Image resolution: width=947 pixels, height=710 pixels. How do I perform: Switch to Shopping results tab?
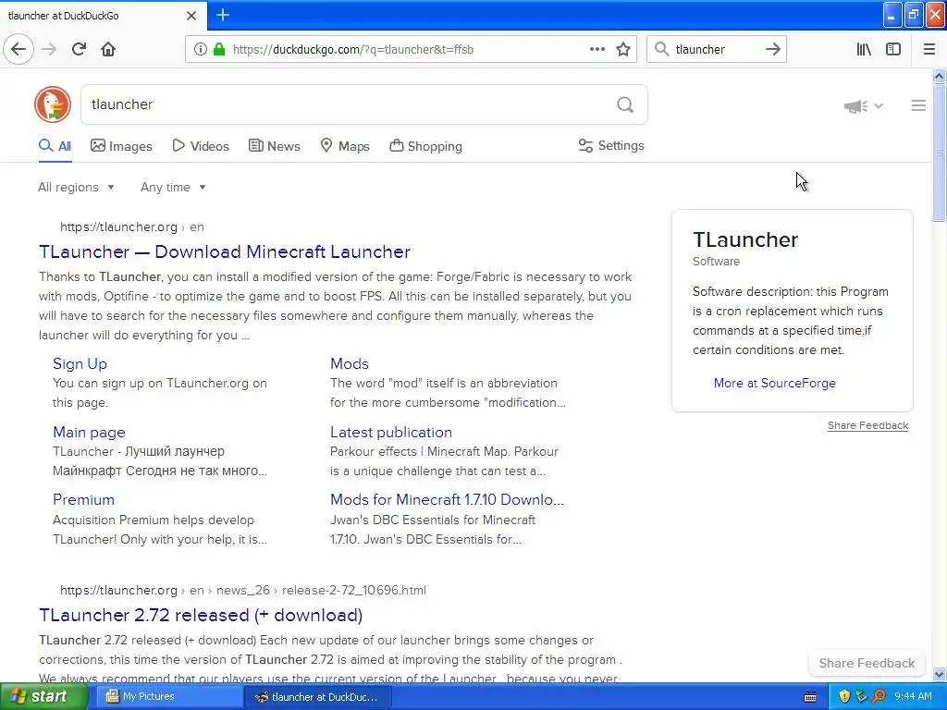(x=425, y=146)
